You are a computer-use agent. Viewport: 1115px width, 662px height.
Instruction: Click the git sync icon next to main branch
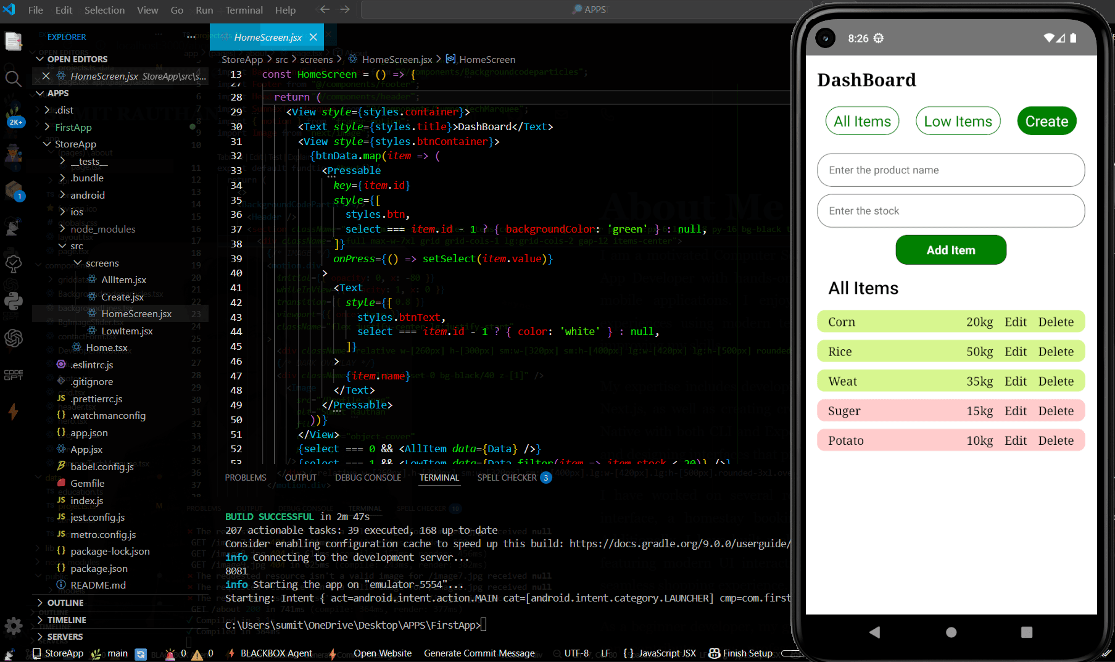pos(141,653)
